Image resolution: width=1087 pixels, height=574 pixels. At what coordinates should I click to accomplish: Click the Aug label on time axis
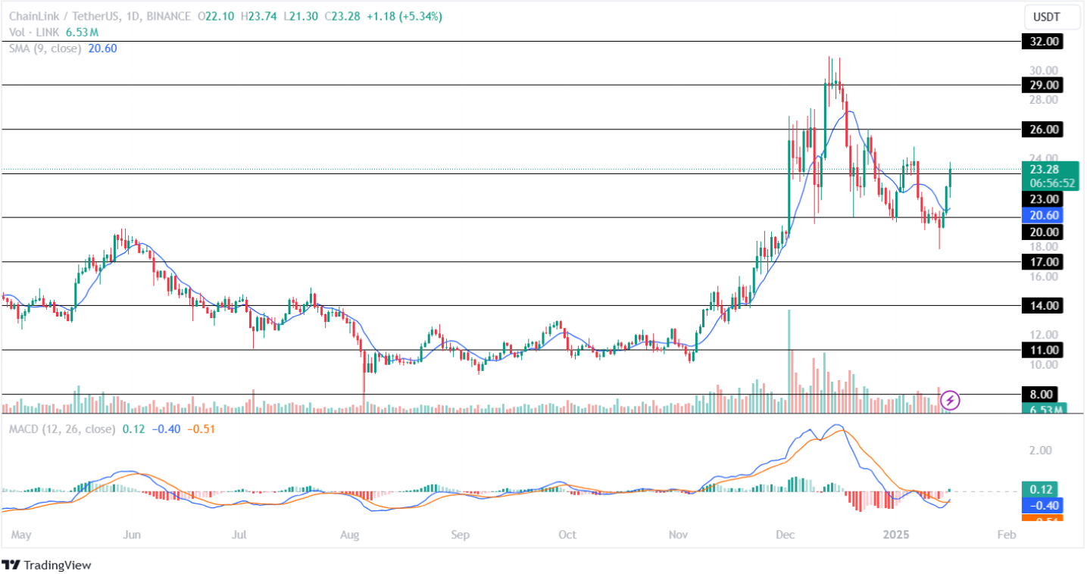tap(349, 535)
